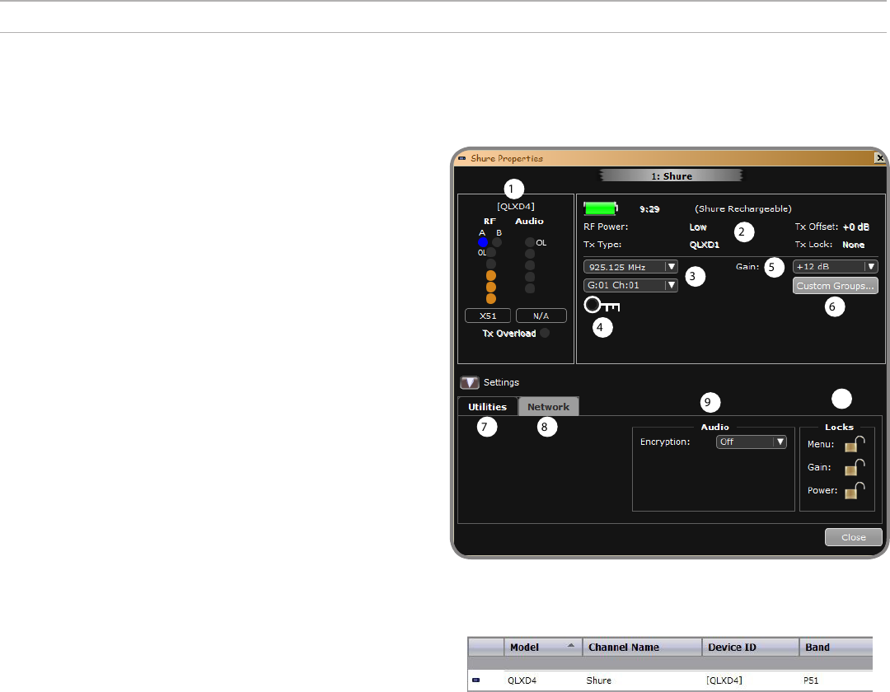Switch to the Network tab
The image size is (890, 692).
point(548,407)
